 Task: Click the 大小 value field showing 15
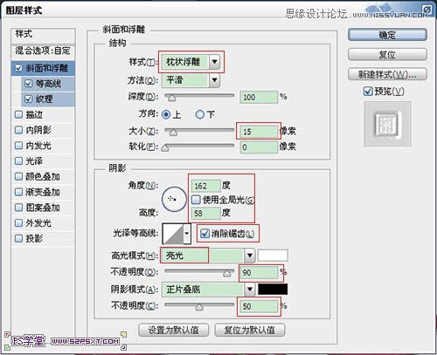pyautogui.click(x=259, y=132)
